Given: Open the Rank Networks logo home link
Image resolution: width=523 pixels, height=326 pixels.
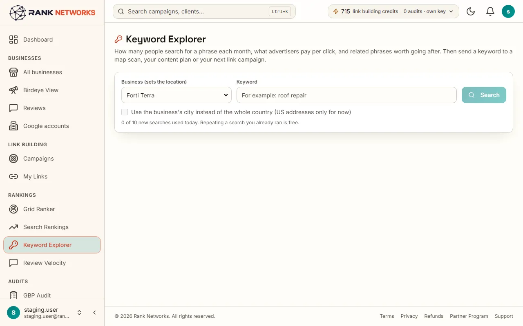Looking at the screenshot, I should click(x=52, y=13).
